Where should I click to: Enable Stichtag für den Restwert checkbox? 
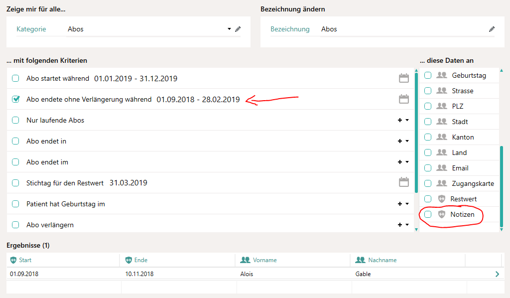[x=15, y=183]
